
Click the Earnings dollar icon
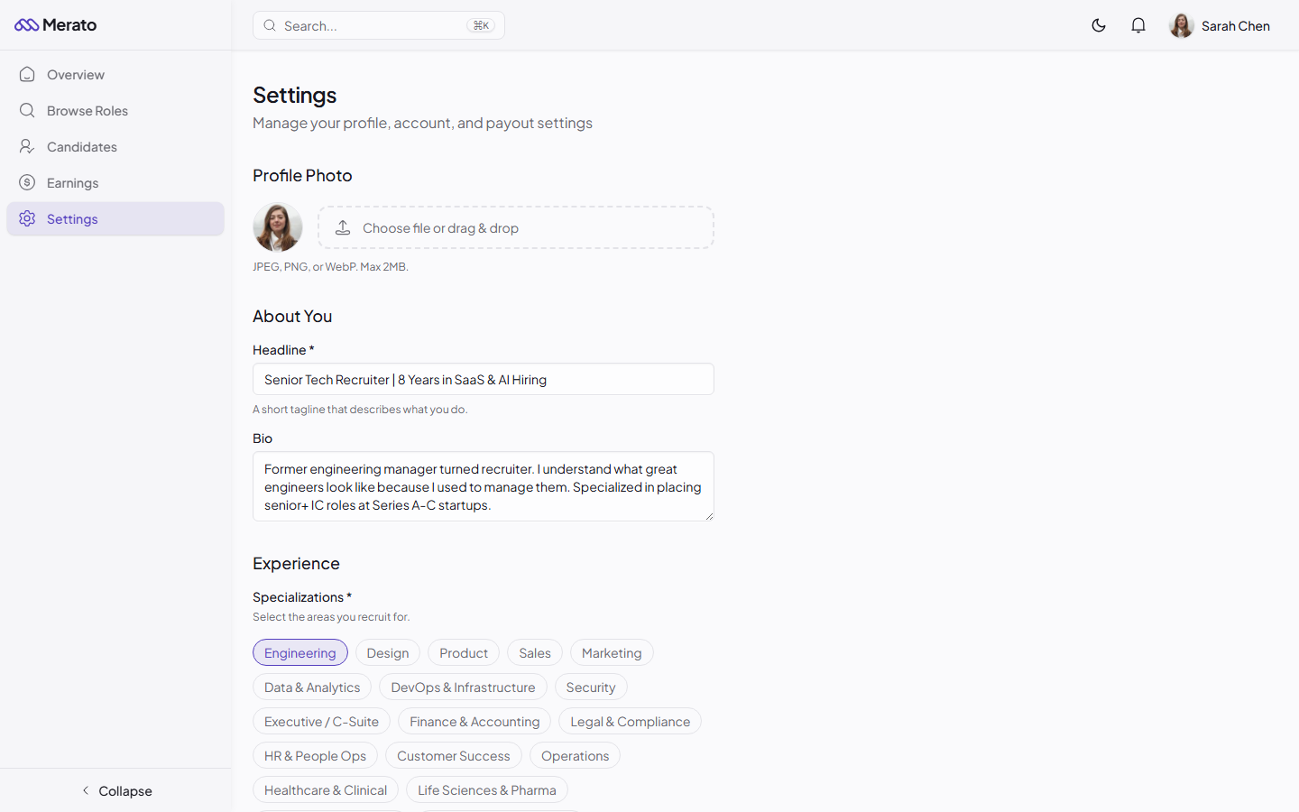pos(26,182)
